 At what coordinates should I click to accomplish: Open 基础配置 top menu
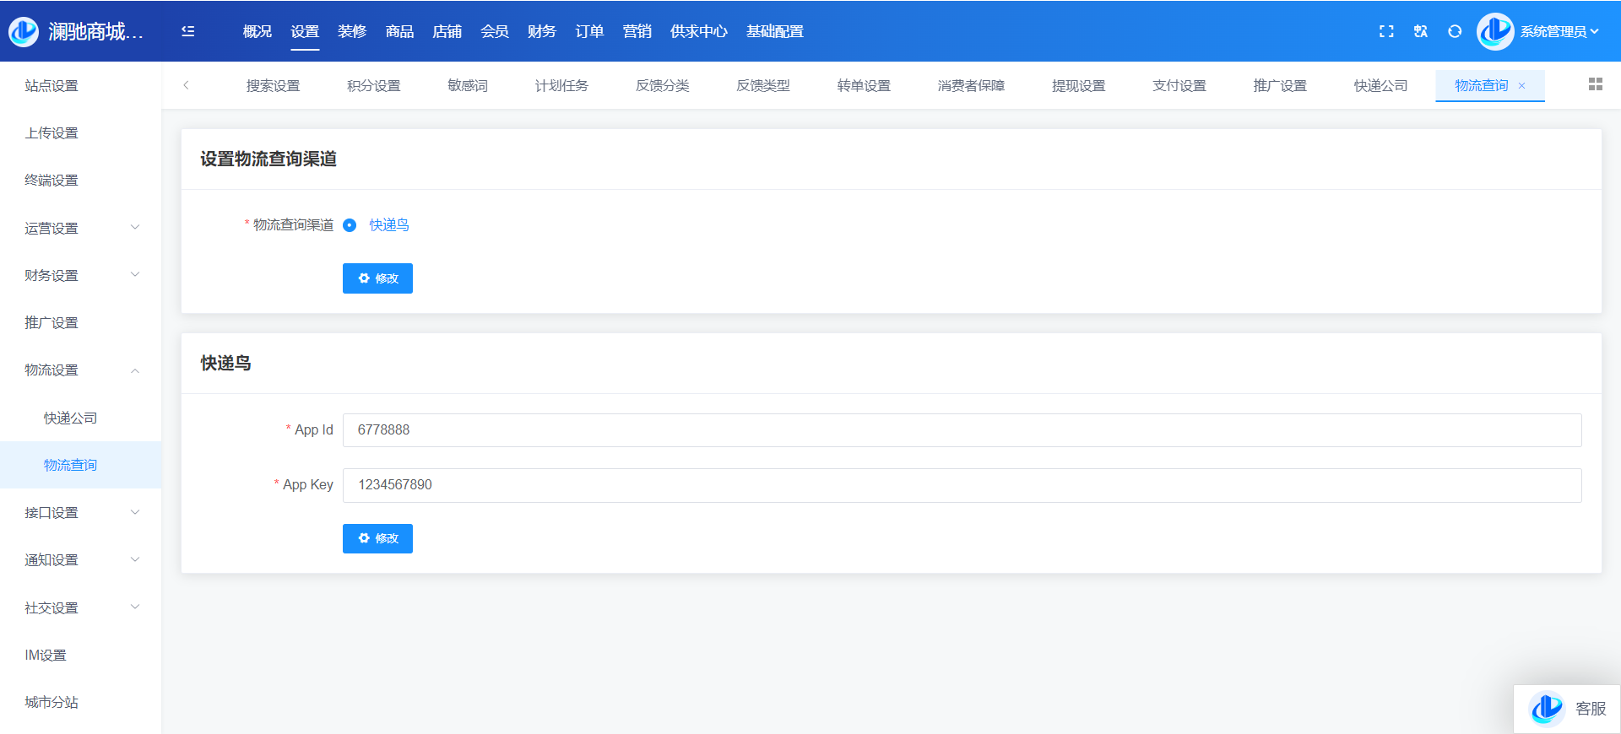pyautogui.click(x=774, y=31)
